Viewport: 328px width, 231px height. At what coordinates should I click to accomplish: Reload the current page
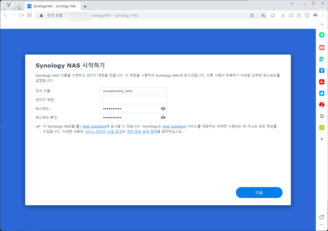[x=21, y=15]
